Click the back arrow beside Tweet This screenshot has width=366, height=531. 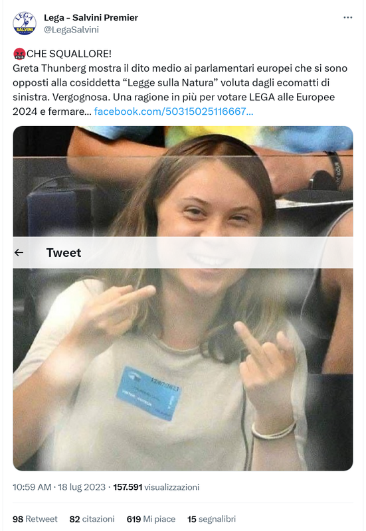pyautogui.click(x=19, y=252)
